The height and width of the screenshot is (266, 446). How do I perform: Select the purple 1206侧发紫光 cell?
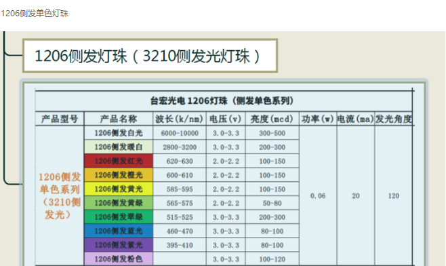click(x=119, y=245)
